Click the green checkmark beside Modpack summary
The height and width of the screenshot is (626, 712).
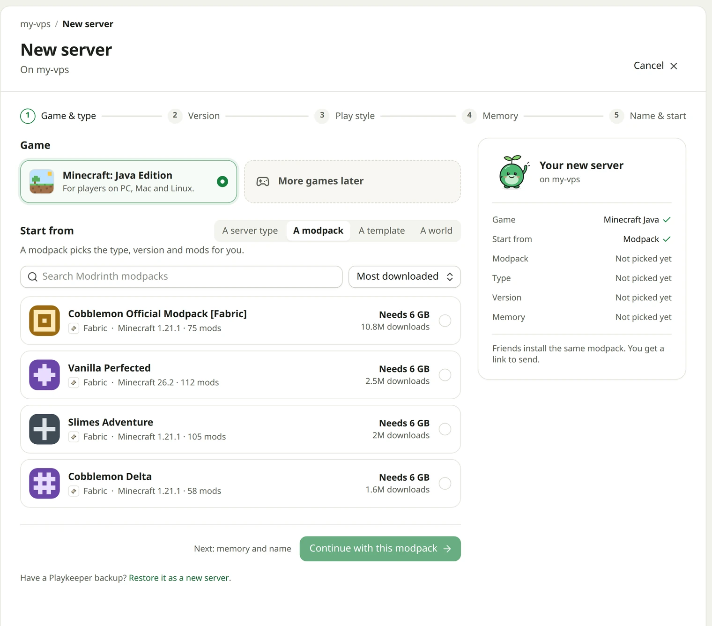(x=667, y=239)
